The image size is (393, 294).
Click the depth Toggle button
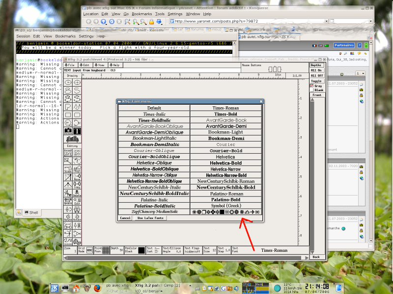click(x=317, y=81)
